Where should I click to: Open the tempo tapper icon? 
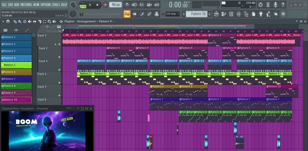(268, 14)
